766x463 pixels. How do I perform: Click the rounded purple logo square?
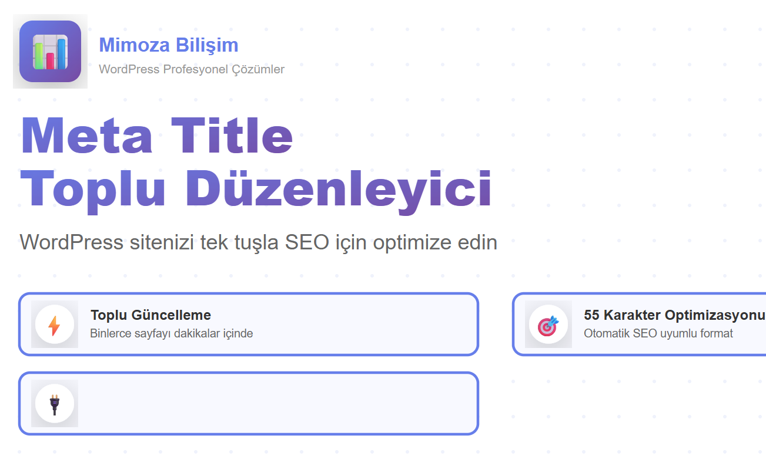tap(50, 52)
